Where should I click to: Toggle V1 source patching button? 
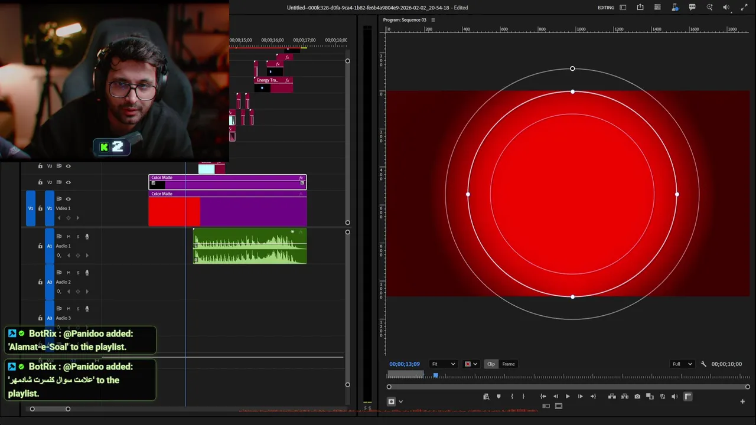(x=31, y=208)
